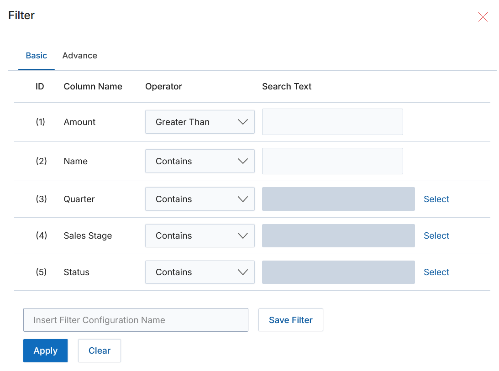Viewport: 499px width, 371px height.
Task: Click the ID column header
Action: (x=40, y=87)
